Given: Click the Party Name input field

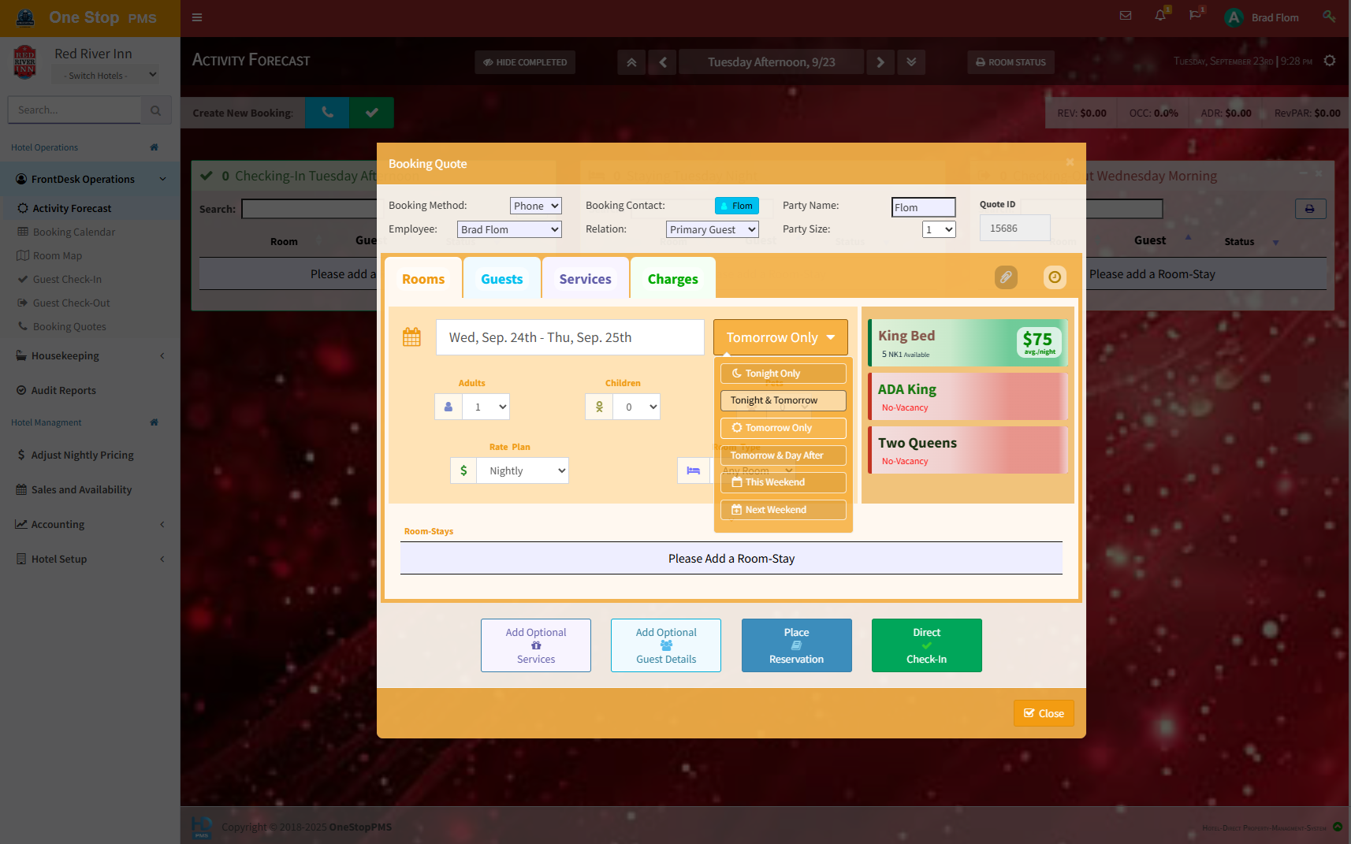Looking at the screenshot, I should point(923,207).
